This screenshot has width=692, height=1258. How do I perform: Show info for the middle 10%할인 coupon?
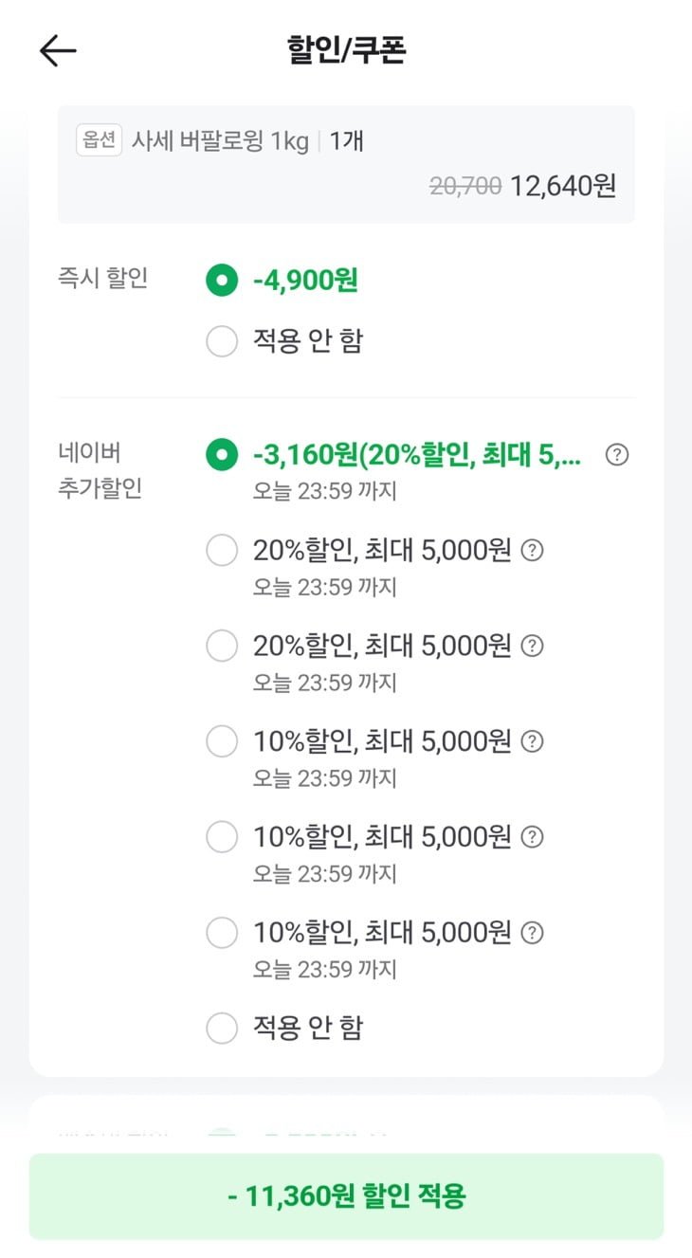pyautogui.click(x=534, y=837)
